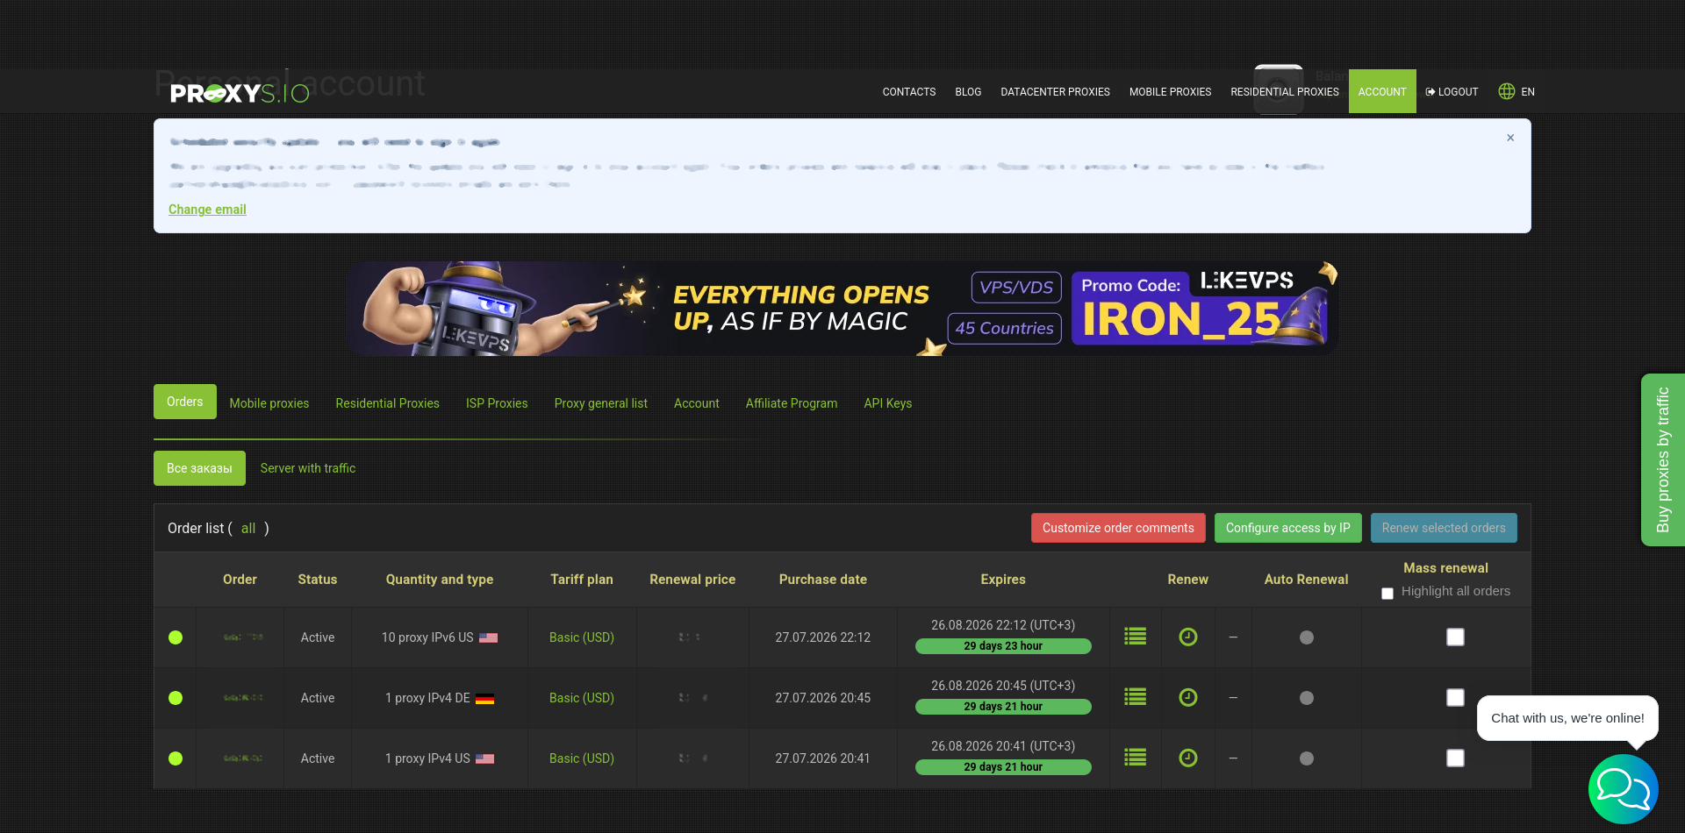The image size is (1685, 833).
Task: Click Renew selected orders button
Action: pos(1444,528)
